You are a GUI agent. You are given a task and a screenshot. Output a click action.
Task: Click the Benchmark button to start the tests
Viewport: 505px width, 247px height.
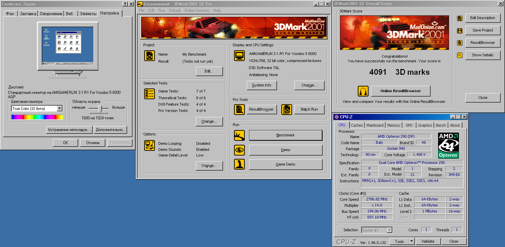point(286,135)
